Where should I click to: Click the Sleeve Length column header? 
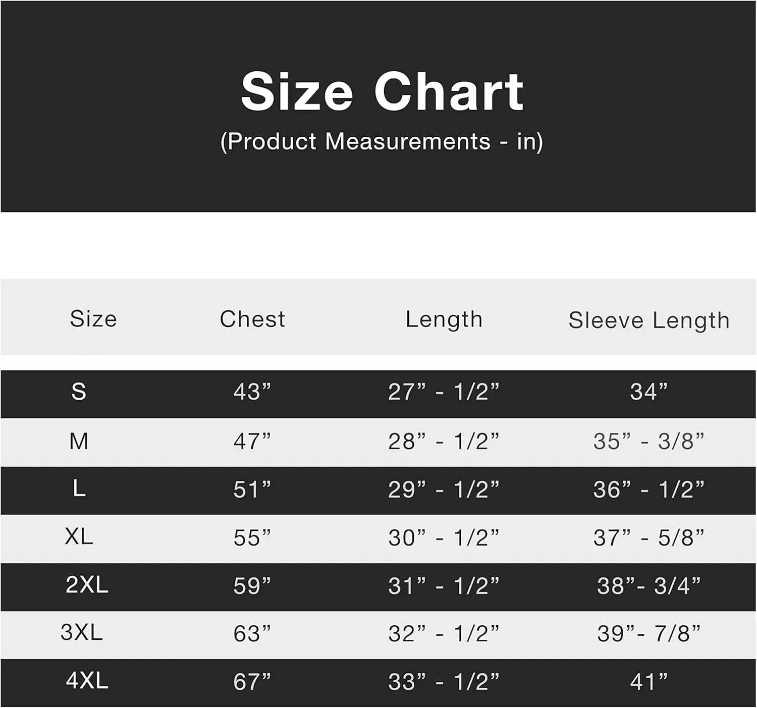pyautogui.click(x=649, y=320)
